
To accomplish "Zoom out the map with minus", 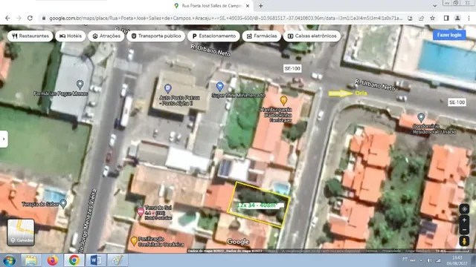I will (464, 230).
